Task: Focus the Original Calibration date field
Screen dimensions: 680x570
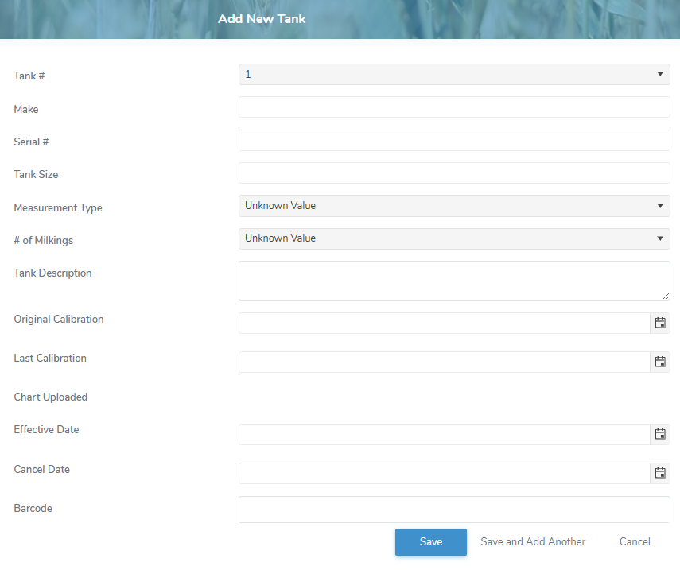Action: point(444,323)
